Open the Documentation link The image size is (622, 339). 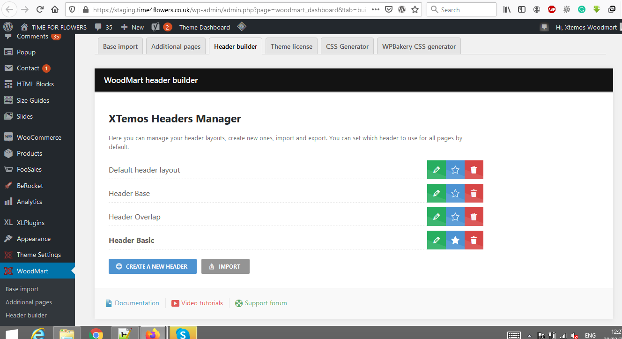click(x=133, y=303)
